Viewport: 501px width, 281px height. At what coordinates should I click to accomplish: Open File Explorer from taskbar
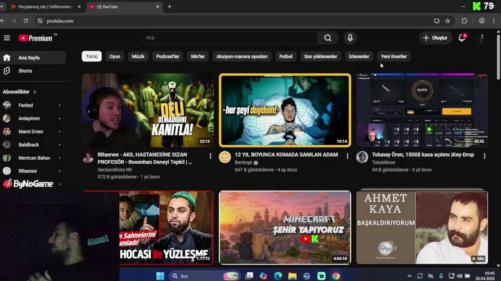point(292,276)
